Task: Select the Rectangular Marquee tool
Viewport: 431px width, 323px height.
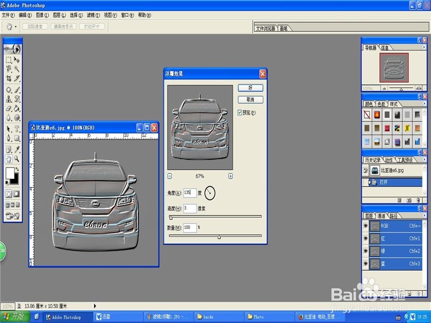Action: (x=9, y=60)
